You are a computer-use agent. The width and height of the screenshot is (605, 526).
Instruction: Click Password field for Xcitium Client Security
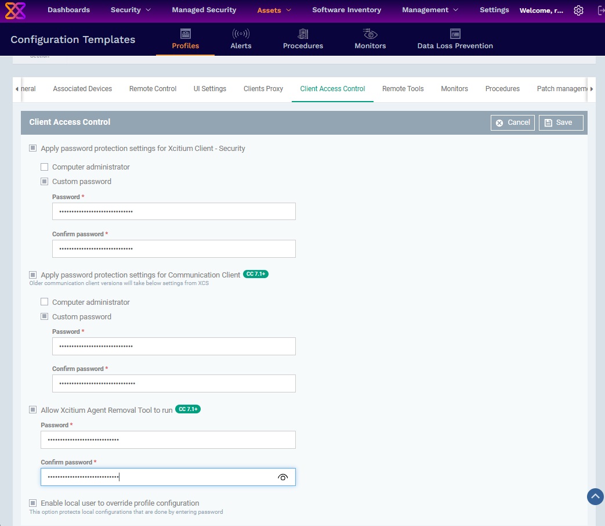pos(174,211)
